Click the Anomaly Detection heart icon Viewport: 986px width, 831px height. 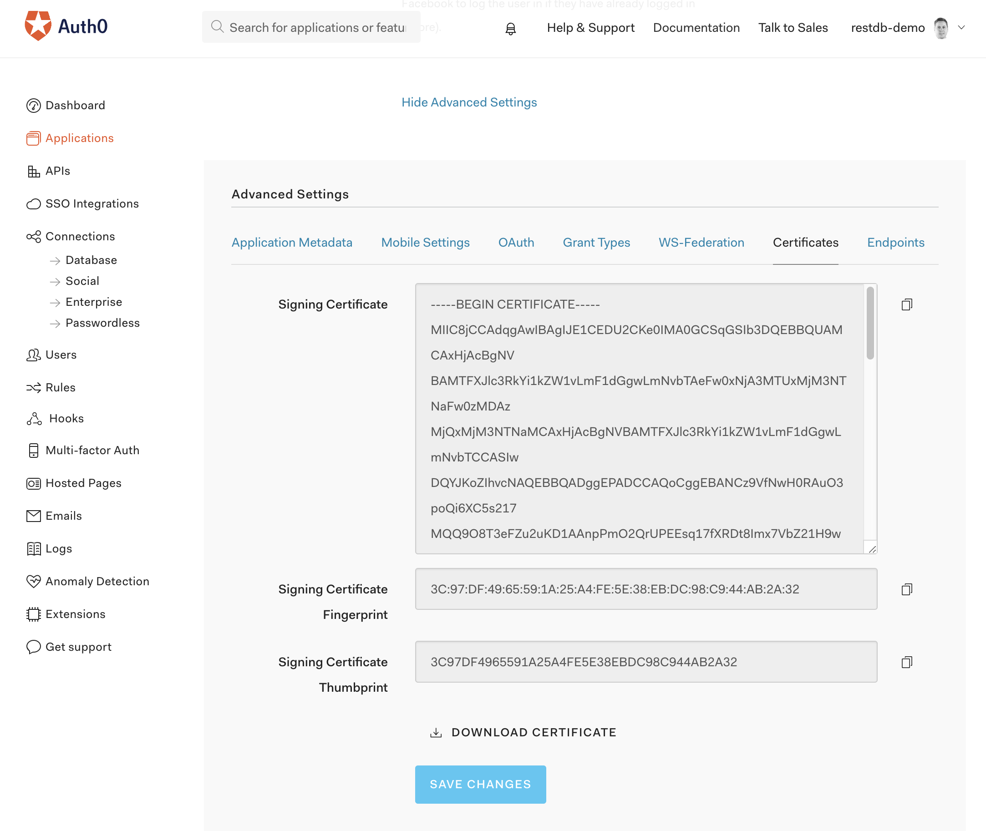tap(33, 581)
